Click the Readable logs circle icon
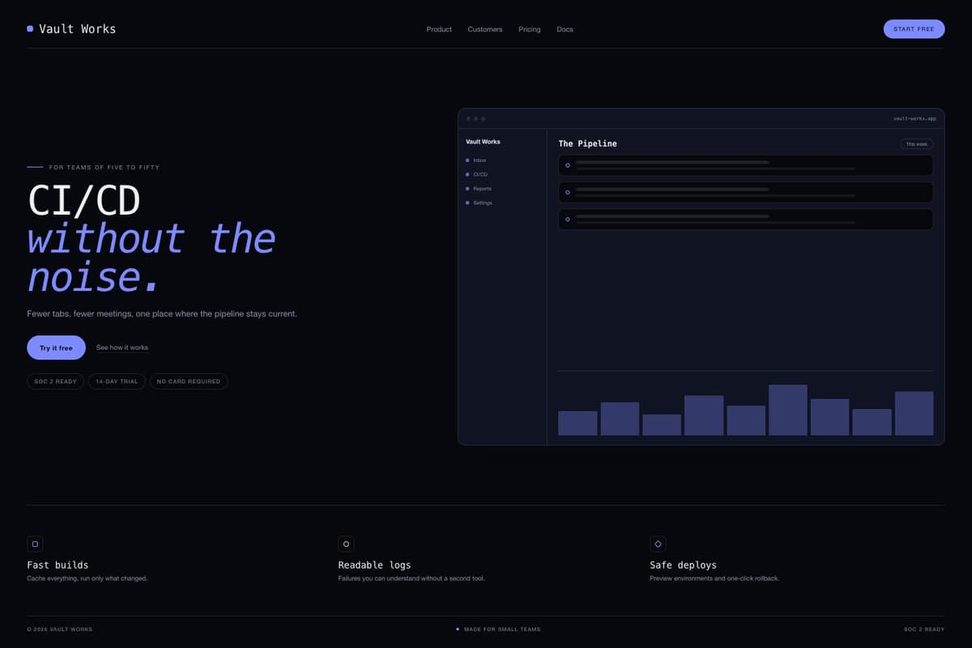The image size is (972, 648). (346, 544)
